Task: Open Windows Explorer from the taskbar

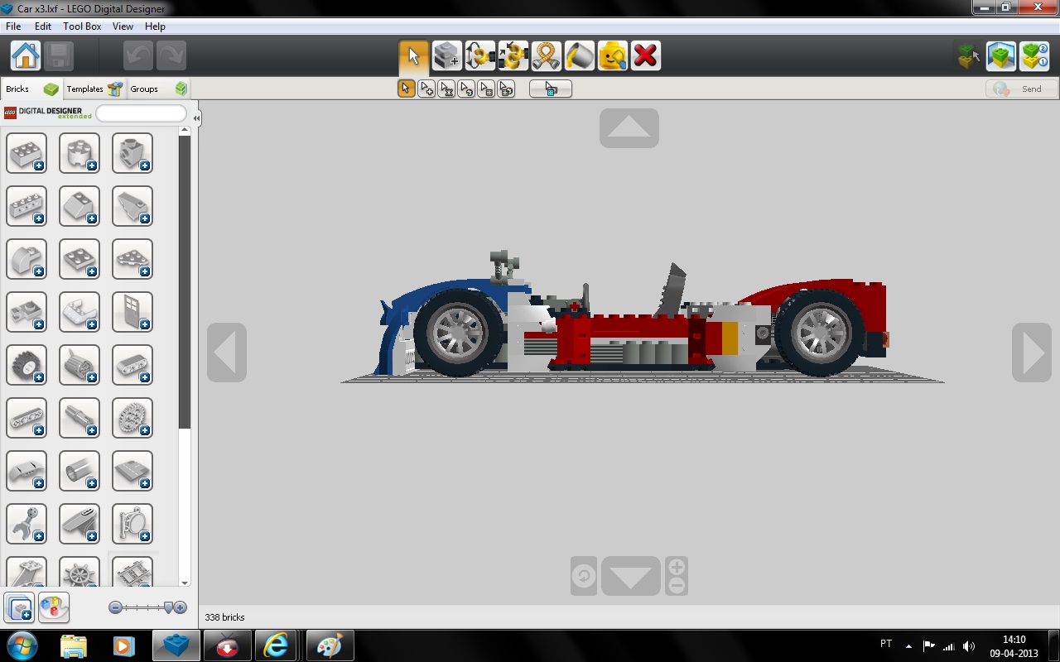Action: (x=74, y=645)
